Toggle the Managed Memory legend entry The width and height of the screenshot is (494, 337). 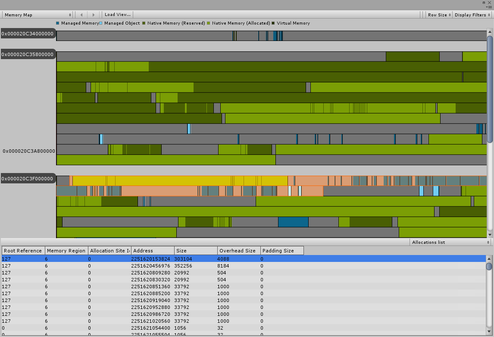click(x=57, y=23)
